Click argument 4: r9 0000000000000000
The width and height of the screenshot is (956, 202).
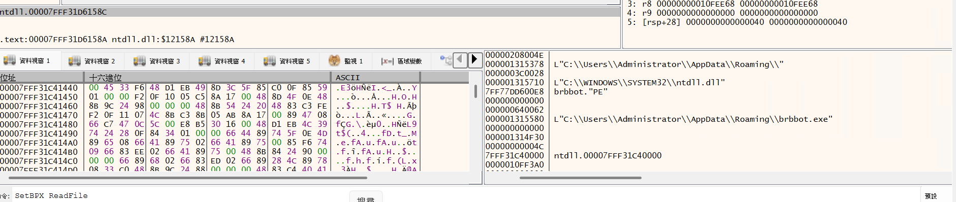point(722,13)
